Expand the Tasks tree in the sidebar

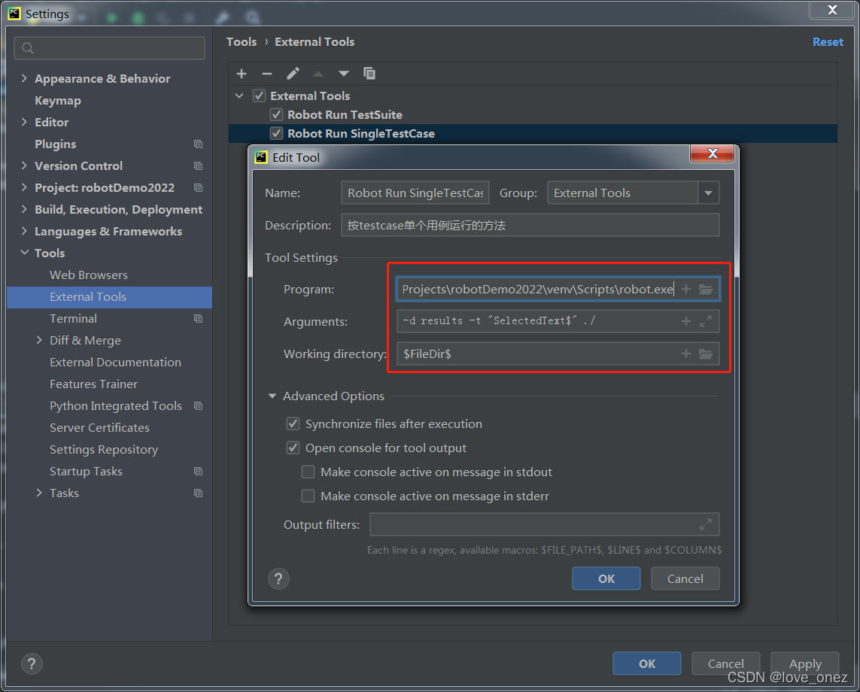click(x=39, y=493)
